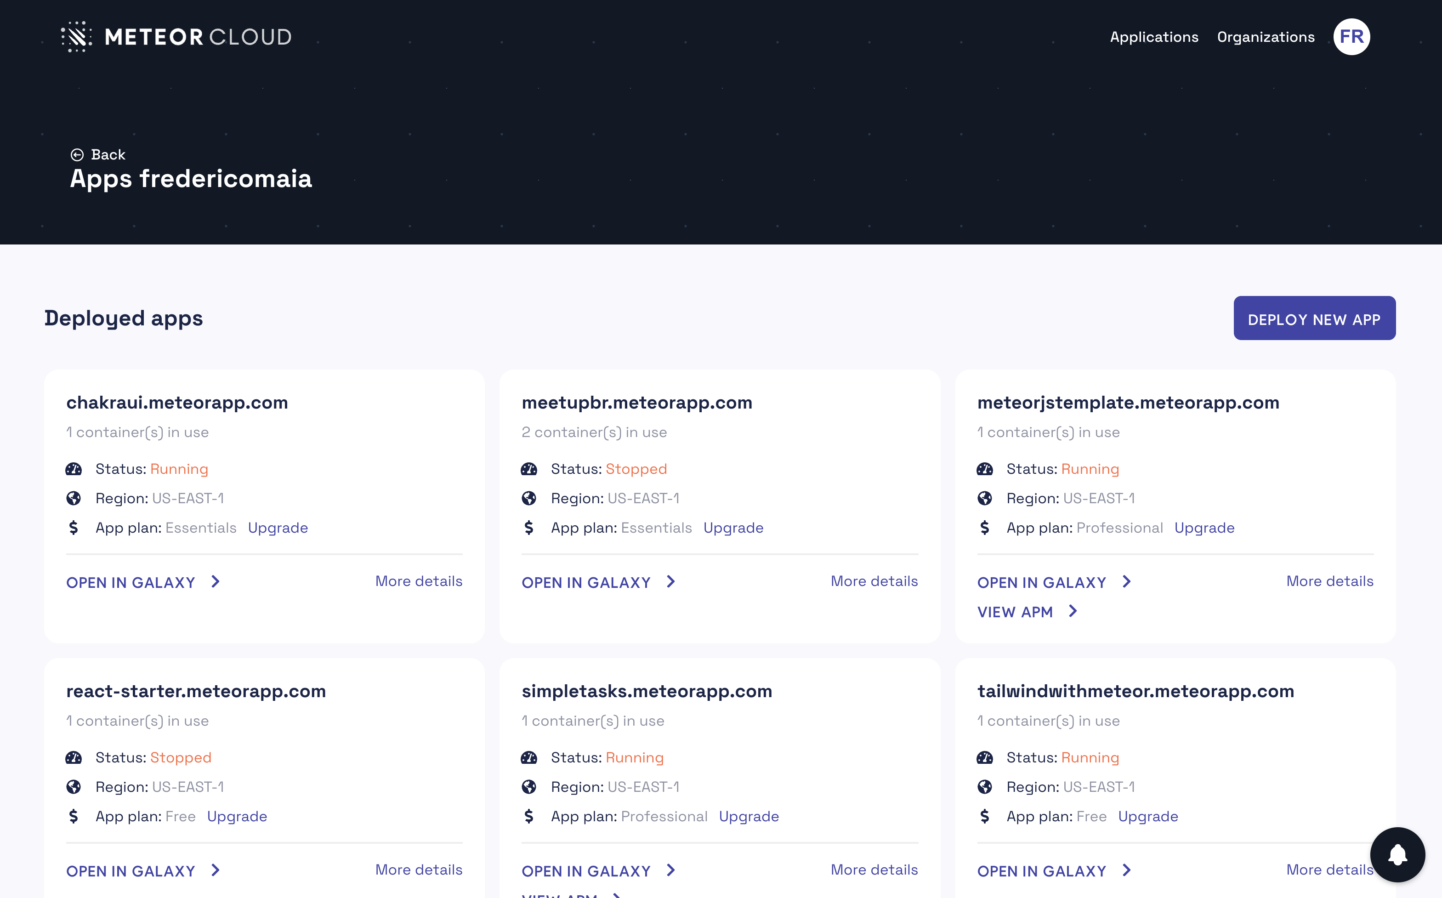The height and width of the screenshot is (898, 1442).
Task: Click the meetupbr.meteorapp.com card title
Action: tap(636, 403)
